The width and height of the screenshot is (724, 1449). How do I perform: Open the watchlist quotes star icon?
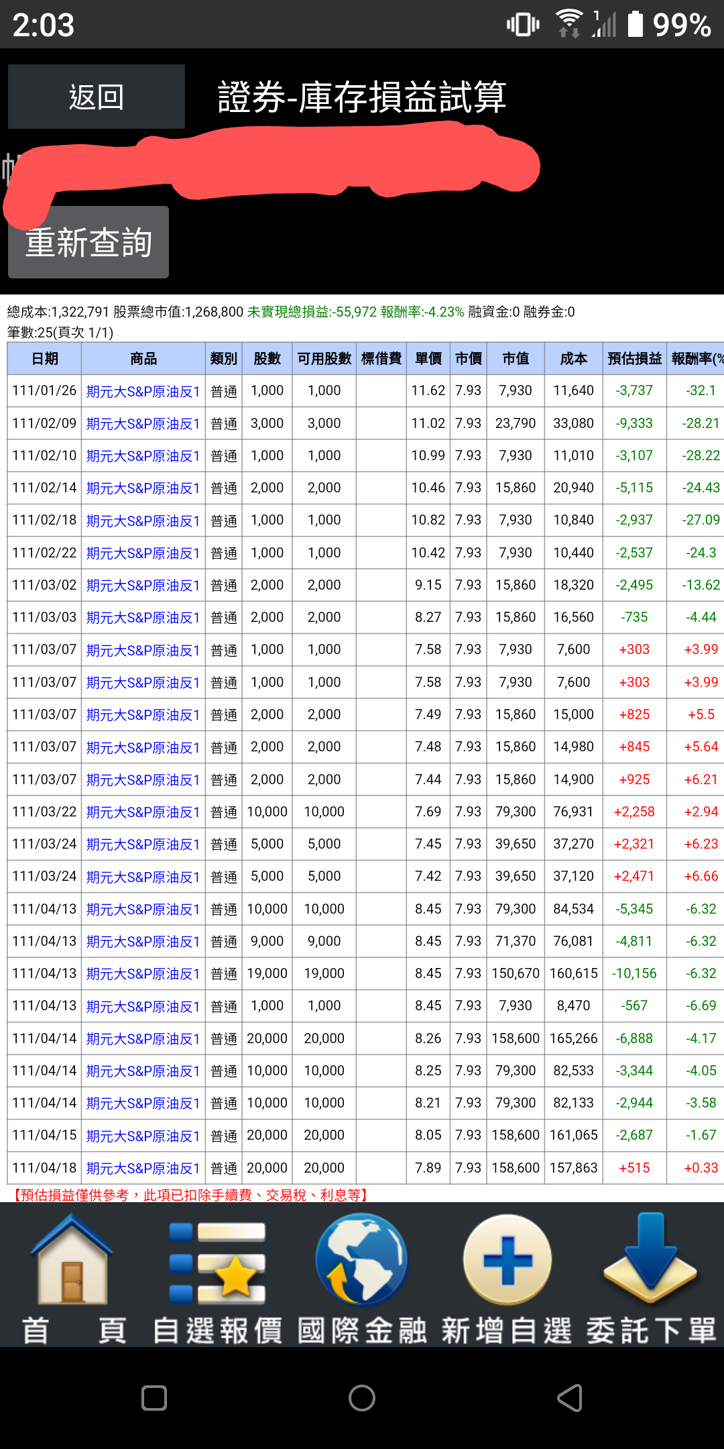pos(217,1263)
